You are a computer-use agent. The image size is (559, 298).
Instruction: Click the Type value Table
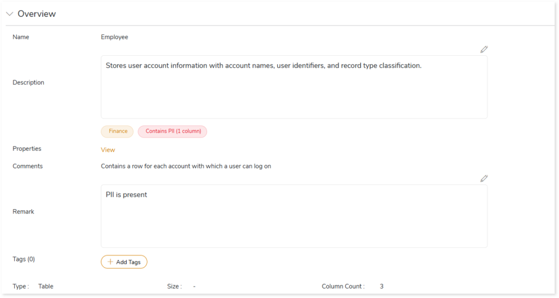46,286
